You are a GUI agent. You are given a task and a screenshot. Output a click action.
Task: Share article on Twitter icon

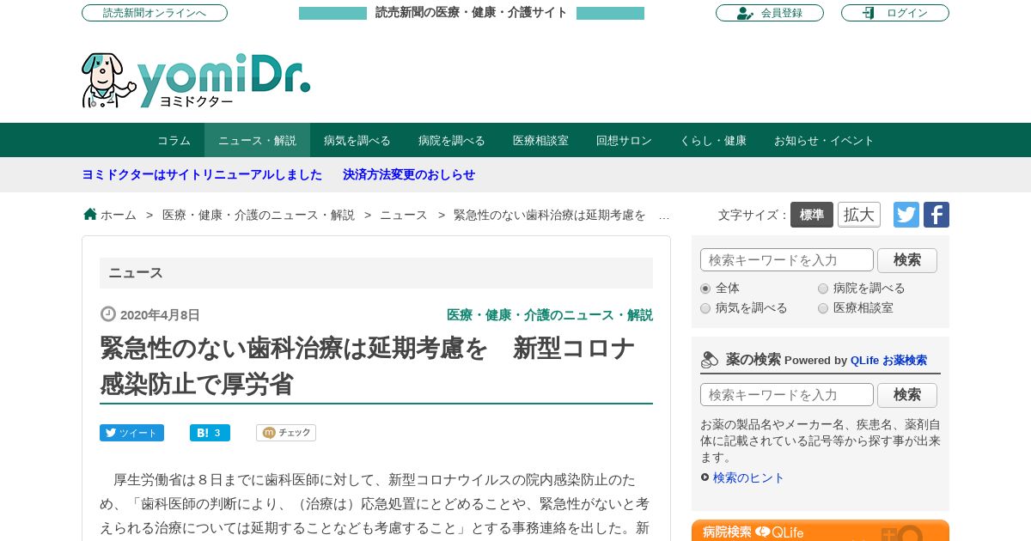click(906, 215)
